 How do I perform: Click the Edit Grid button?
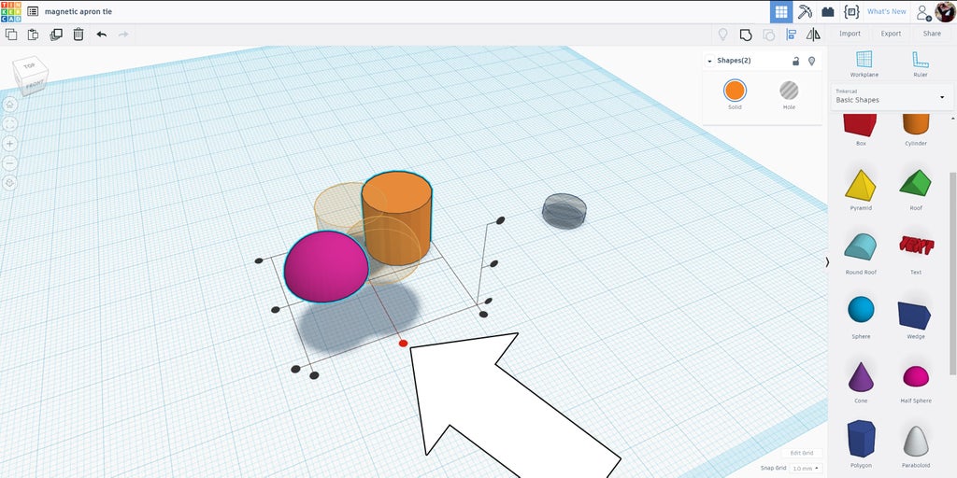(802, 453)
